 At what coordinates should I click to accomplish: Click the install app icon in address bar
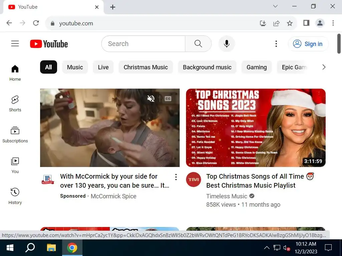[263, 23]
